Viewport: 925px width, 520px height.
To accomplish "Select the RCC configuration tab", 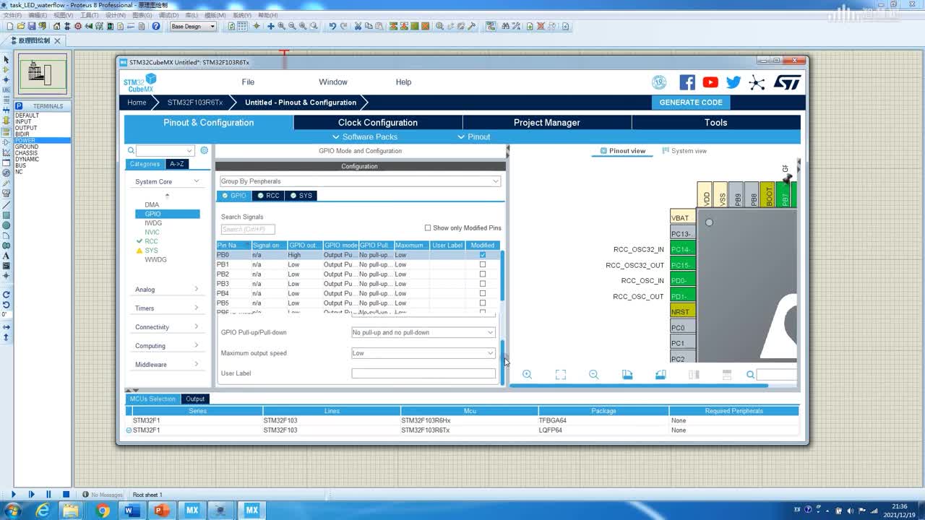I will pyautogui.click(x=268, y=196).
